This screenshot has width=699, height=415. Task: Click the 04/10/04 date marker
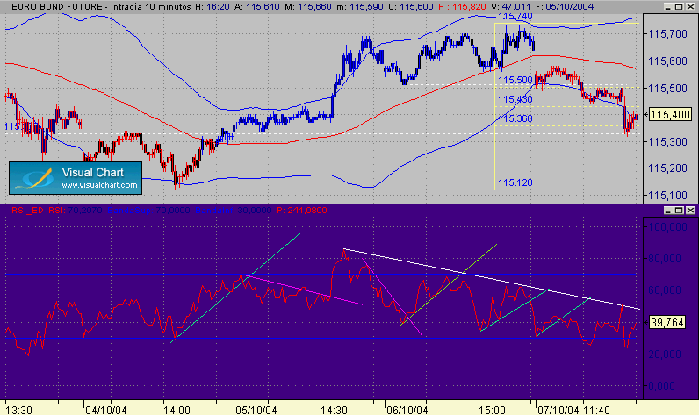point(105,410)
